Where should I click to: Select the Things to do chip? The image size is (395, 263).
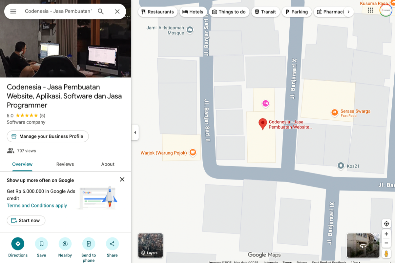(229, 12)
